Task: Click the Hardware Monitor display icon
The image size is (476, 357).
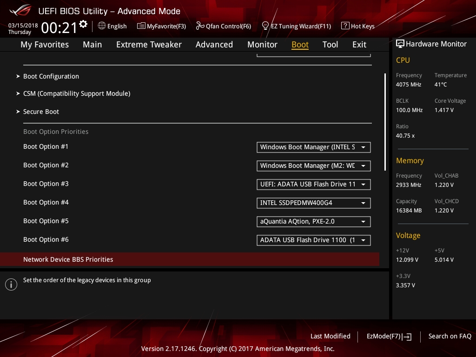Action: [400, 44]
